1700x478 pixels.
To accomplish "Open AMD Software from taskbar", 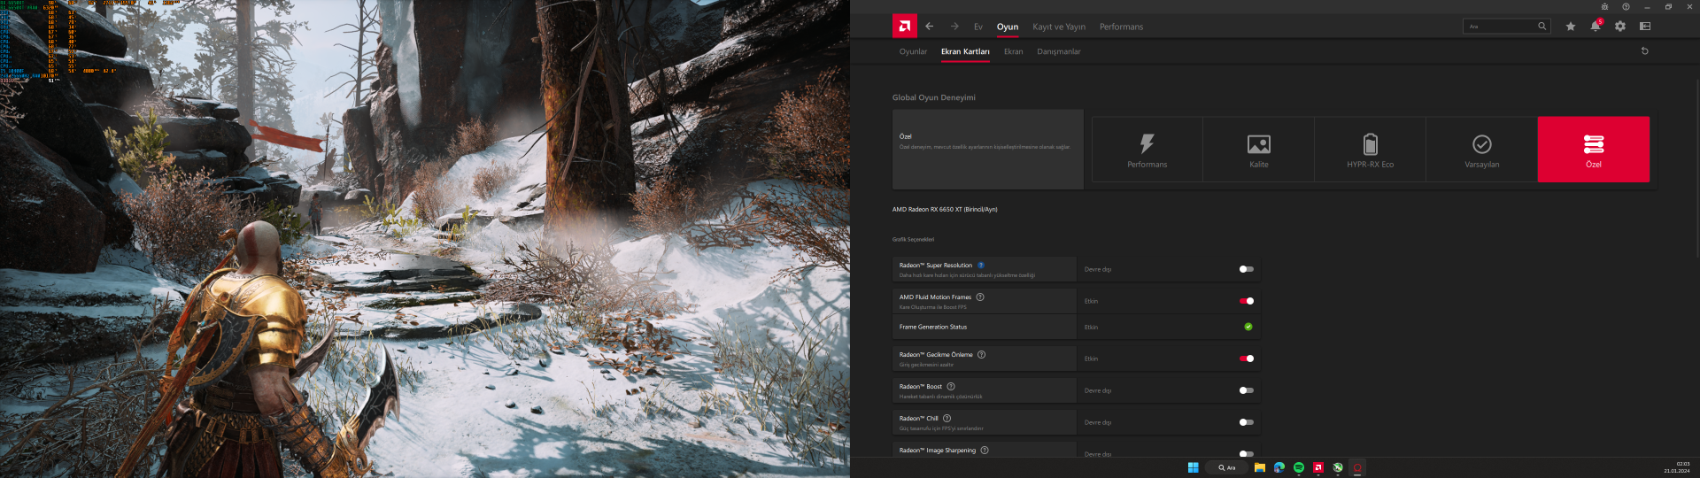I will [1318, 467].
